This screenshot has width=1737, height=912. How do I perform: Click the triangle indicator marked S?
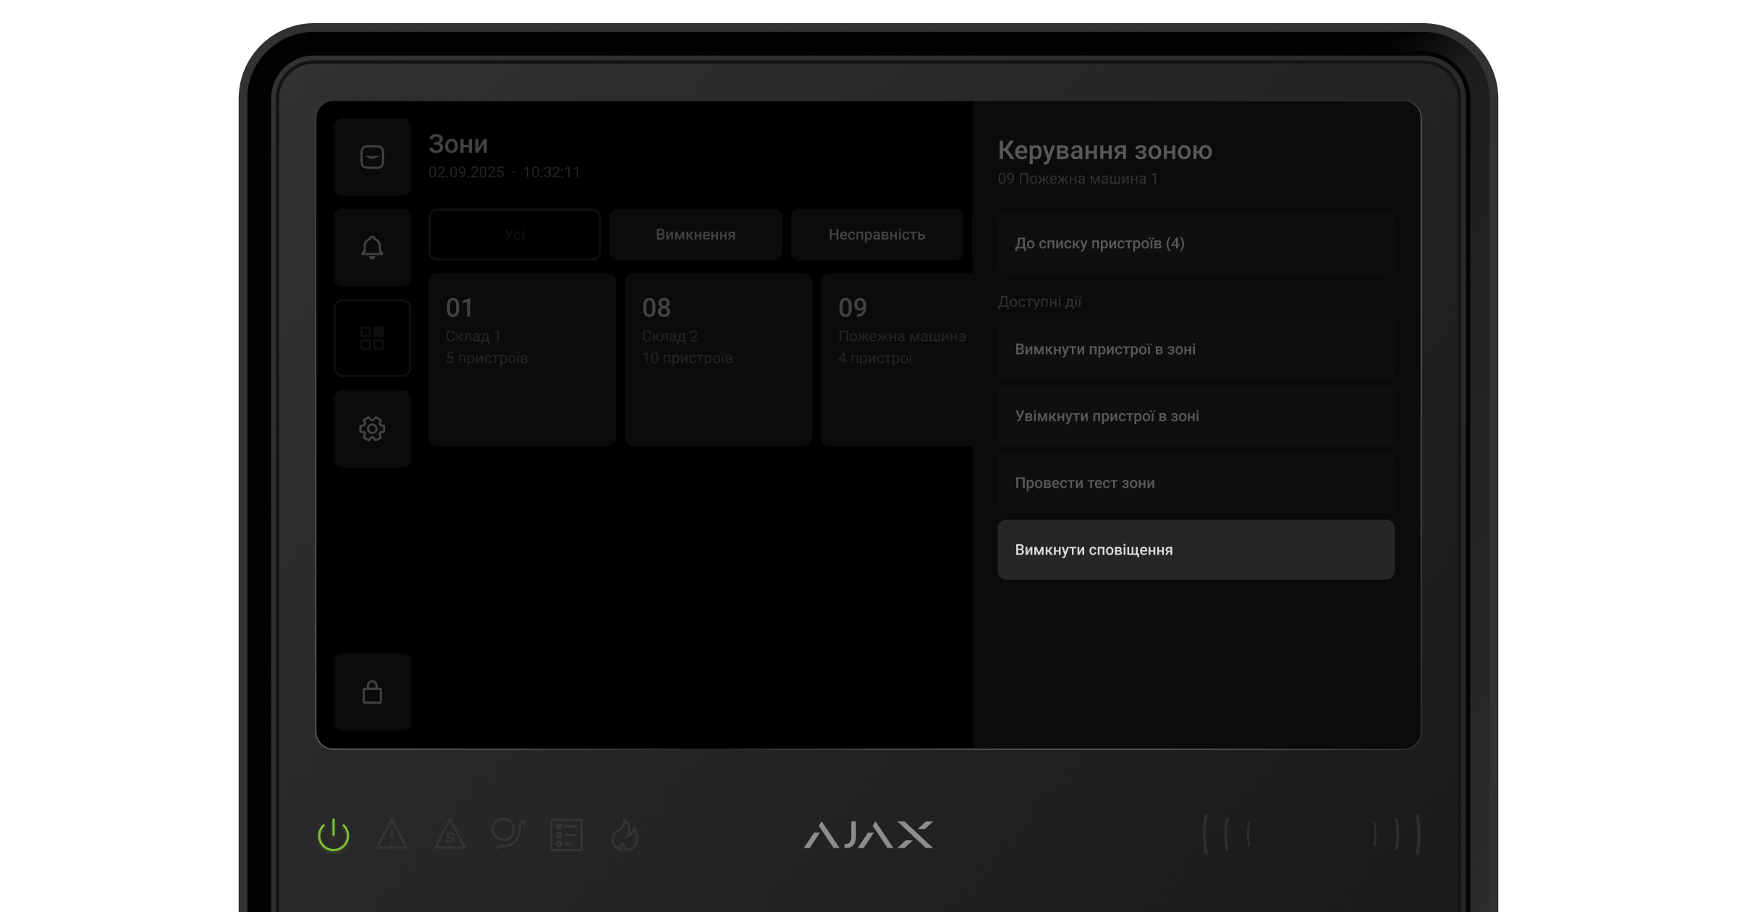[x=450, y=835]
